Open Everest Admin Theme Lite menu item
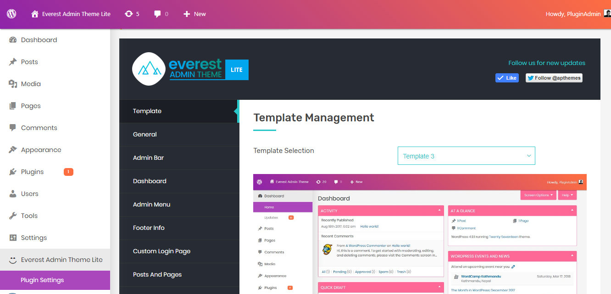Screen dimensions: 611x294 55,260
